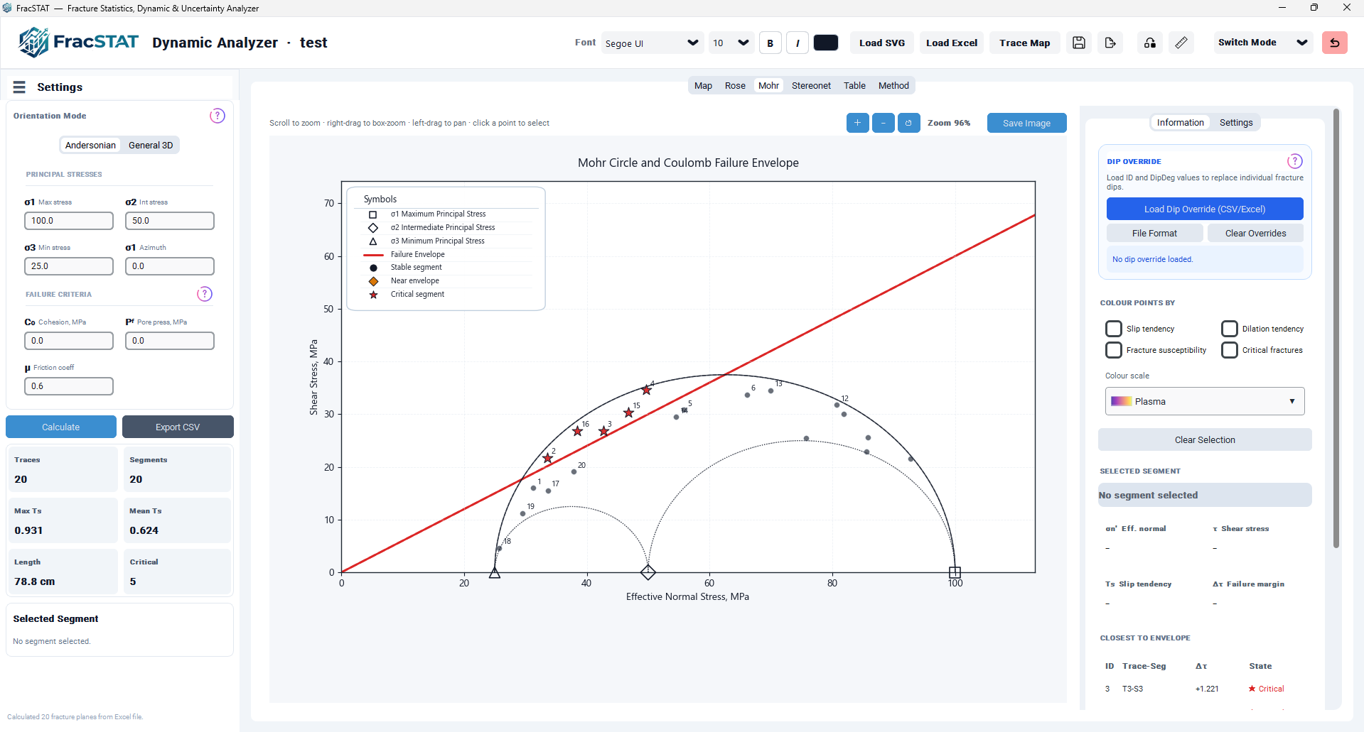Screen dimensions: 1364x732
Task: Open the font color swatch
Action: point(825,43)
